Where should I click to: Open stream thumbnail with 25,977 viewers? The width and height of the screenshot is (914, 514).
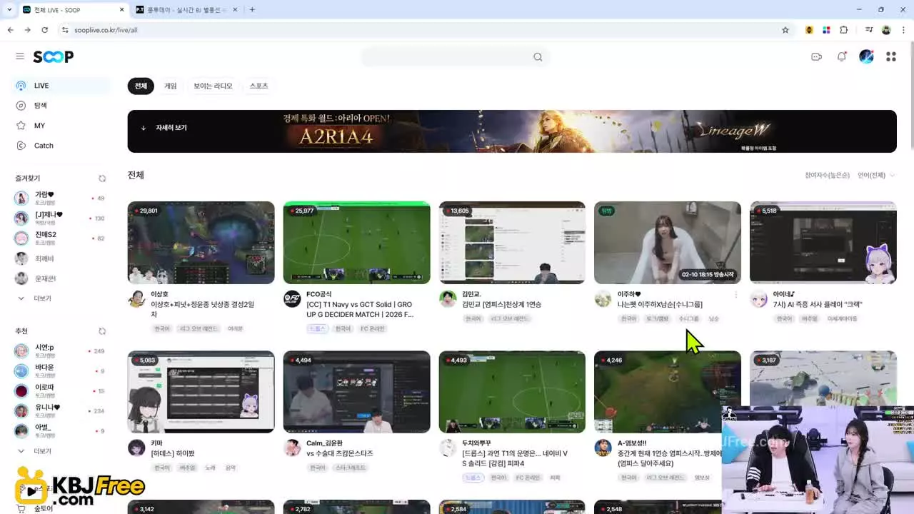[x=356, y=243]
